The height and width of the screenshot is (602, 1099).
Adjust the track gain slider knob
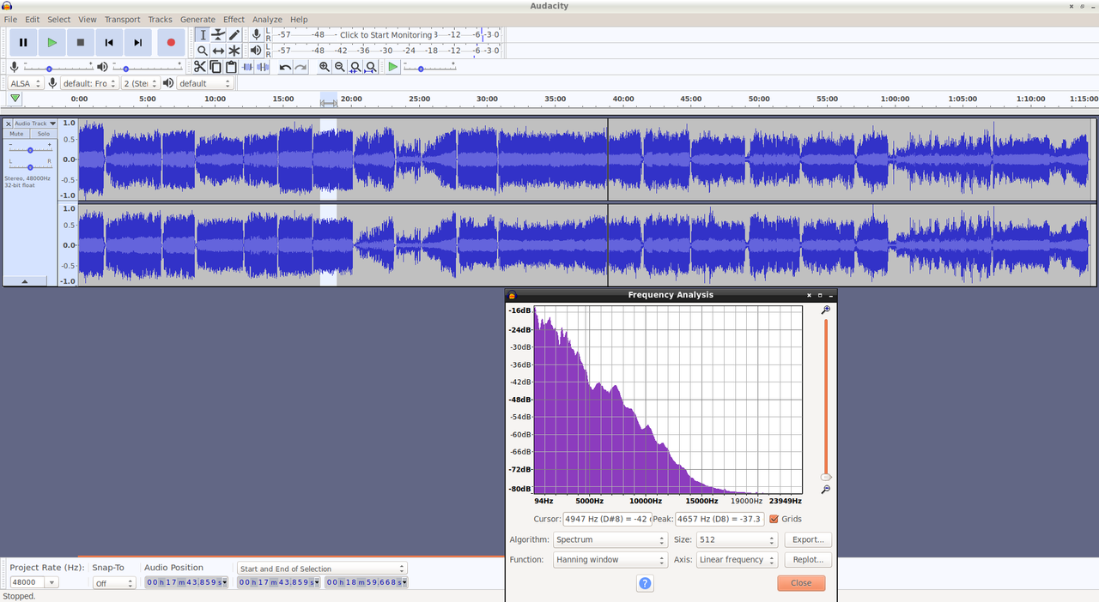pyautogui.click(x=29, y=148)
